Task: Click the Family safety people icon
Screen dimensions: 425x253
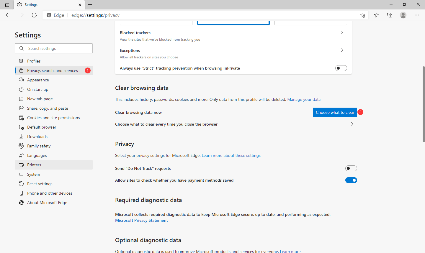Action: pos(21,146)
